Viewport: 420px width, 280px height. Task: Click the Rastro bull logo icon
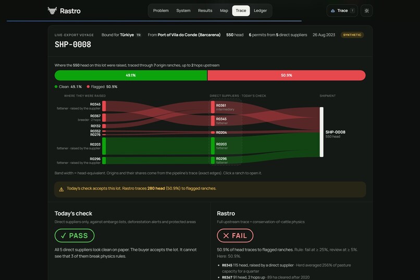pyautogui.click(x=52, y=10)
